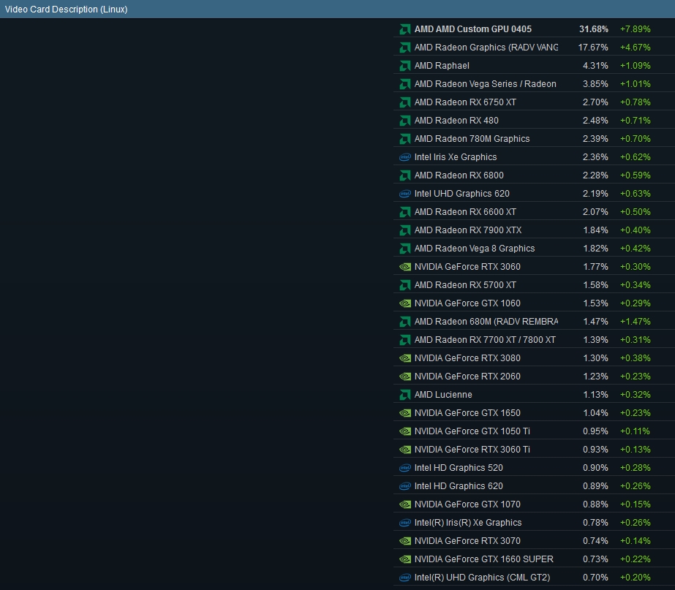Click NVIDIA logo beside GeForce GTX 1060

[404, 303]
